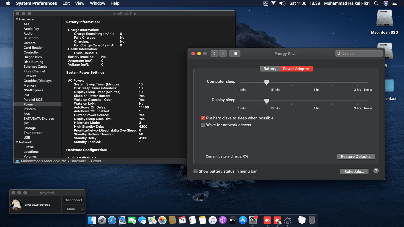Click System Information caliper icon in dock

[x=287, y=220]
